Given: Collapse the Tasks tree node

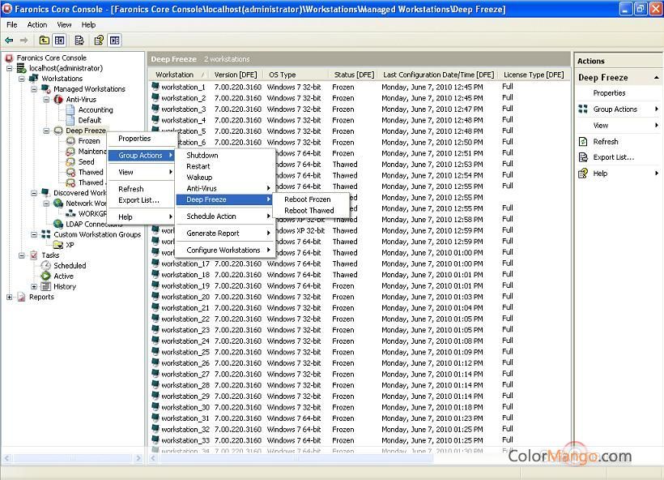Looking at the screenshot, I should point(22,255).
